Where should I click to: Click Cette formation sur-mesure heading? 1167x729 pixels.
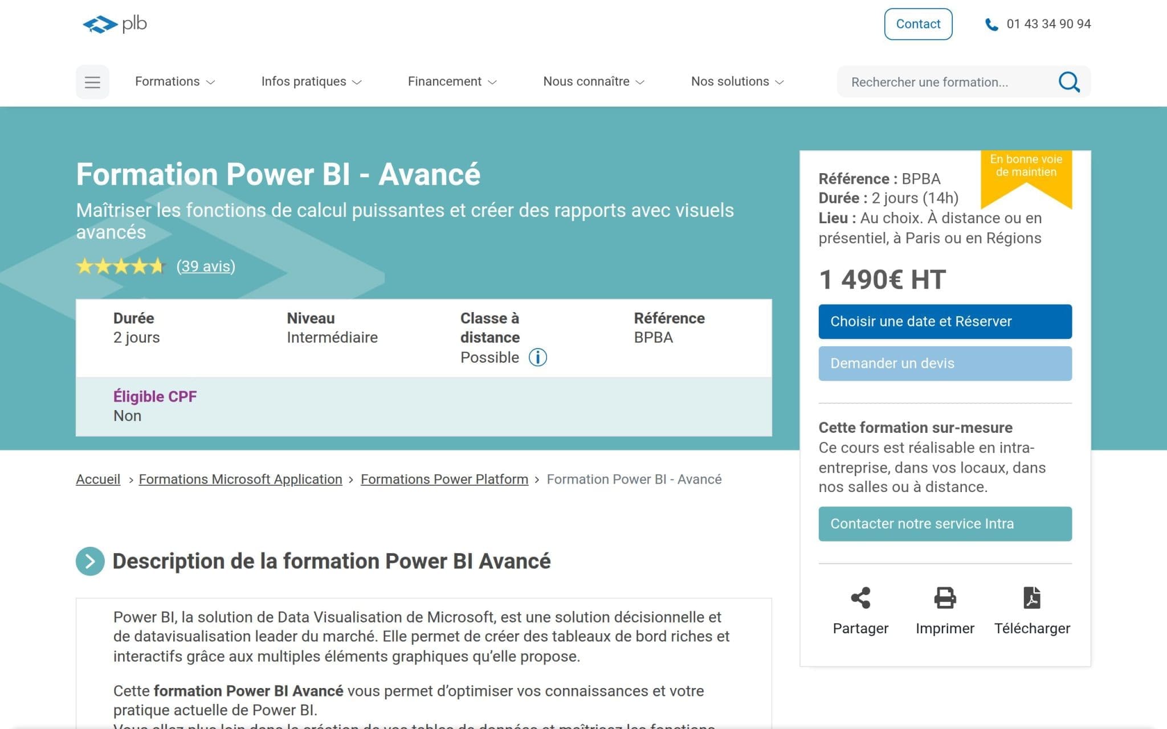(915, 428)
